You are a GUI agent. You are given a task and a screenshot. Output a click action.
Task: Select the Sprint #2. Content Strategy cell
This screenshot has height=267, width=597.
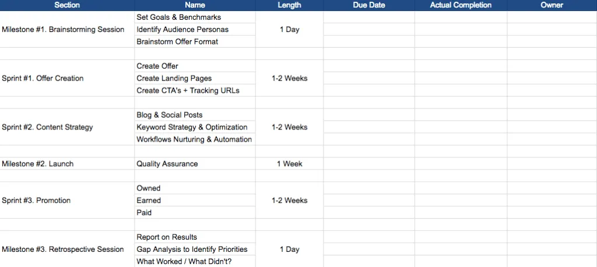pyautogui.click(x=47, y=127)
